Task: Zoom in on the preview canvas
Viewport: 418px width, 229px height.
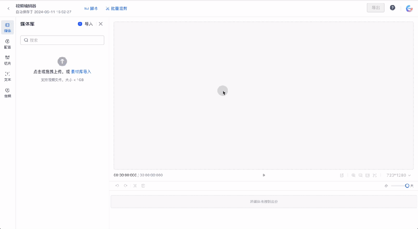Action: tap(353, 175)
